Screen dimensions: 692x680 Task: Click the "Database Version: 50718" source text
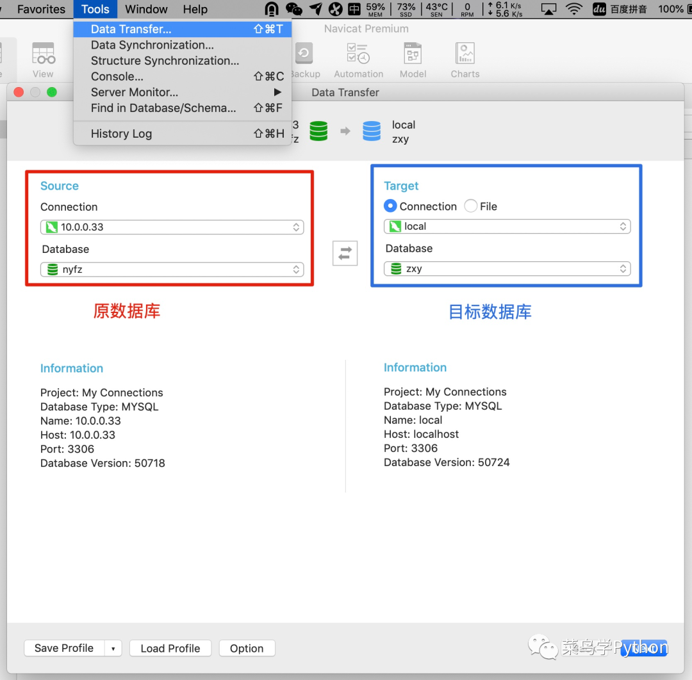tap(103, 464)
